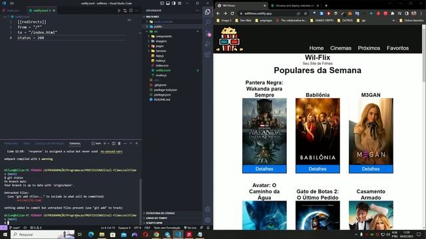
Task: Expand the Scripts NPM section
Action: [x=173, y=223]
